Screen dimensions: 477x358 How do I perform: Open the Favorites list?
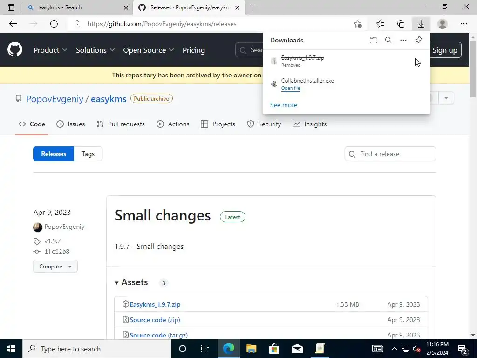click(x=380, y=24)
